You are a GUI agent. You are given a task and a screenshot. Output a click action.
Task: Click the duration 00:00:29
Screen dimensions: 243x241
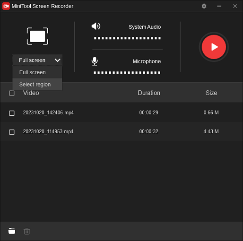[x=148, y=112]
